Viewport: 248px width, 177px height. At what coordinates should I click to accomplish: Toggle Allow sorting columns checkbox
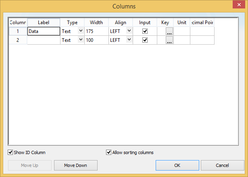[108, 152]
